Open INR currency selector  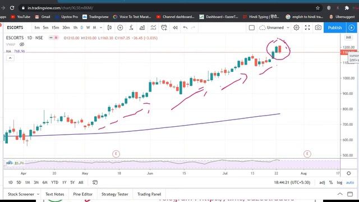coord(348,38)
